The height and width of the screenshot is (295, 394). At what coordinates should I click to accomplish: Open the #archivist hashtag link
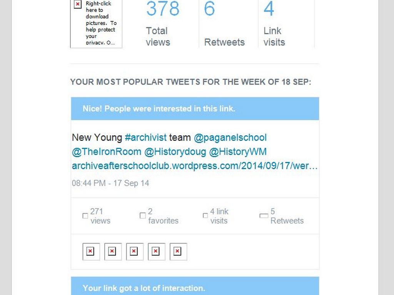click(x=146, y=138)
